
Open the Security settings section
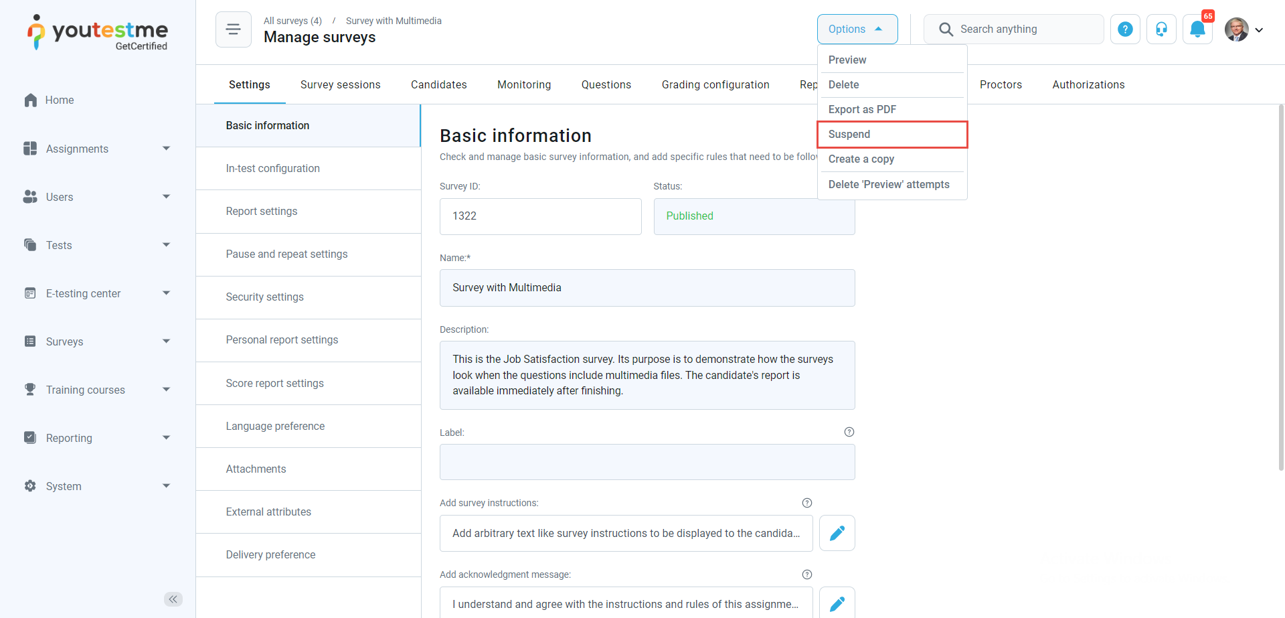click(x=264, y=297)
